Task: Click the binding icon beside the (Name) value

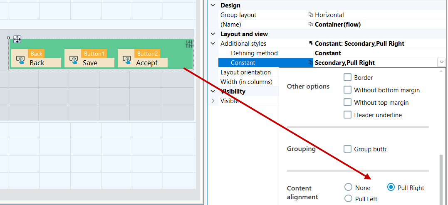Action: click(311, 24)
